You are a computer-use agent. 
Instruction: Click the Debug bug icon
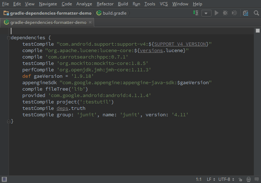(225, 13)
